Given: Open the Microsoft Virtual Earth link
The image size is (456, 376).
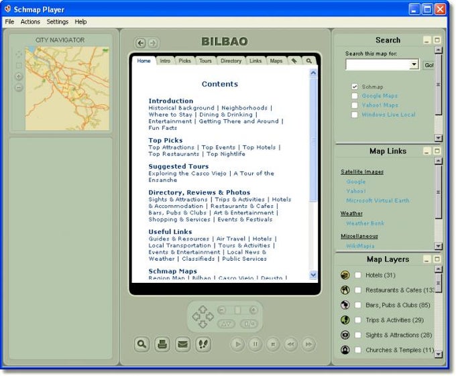Looking at the screenshot, I should [x=378, y=200].
